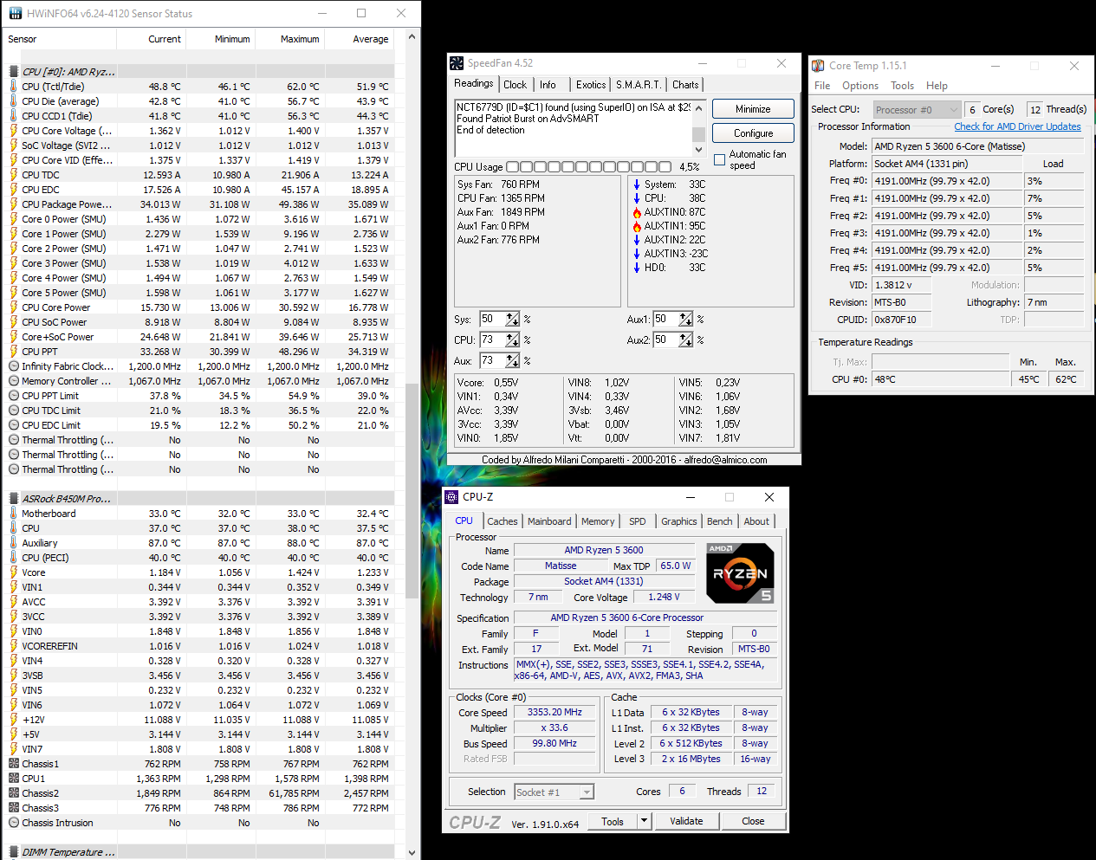The height and width of the screenshot is (860, 1096).
Task: Click Check for AMD Driver Updates link
Action: click(1017, 126)
